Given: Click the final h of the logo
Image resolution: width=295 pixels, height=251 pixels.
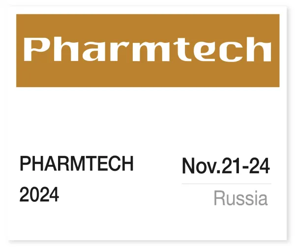Looking at the screenshot, I should tap(259, 49).
